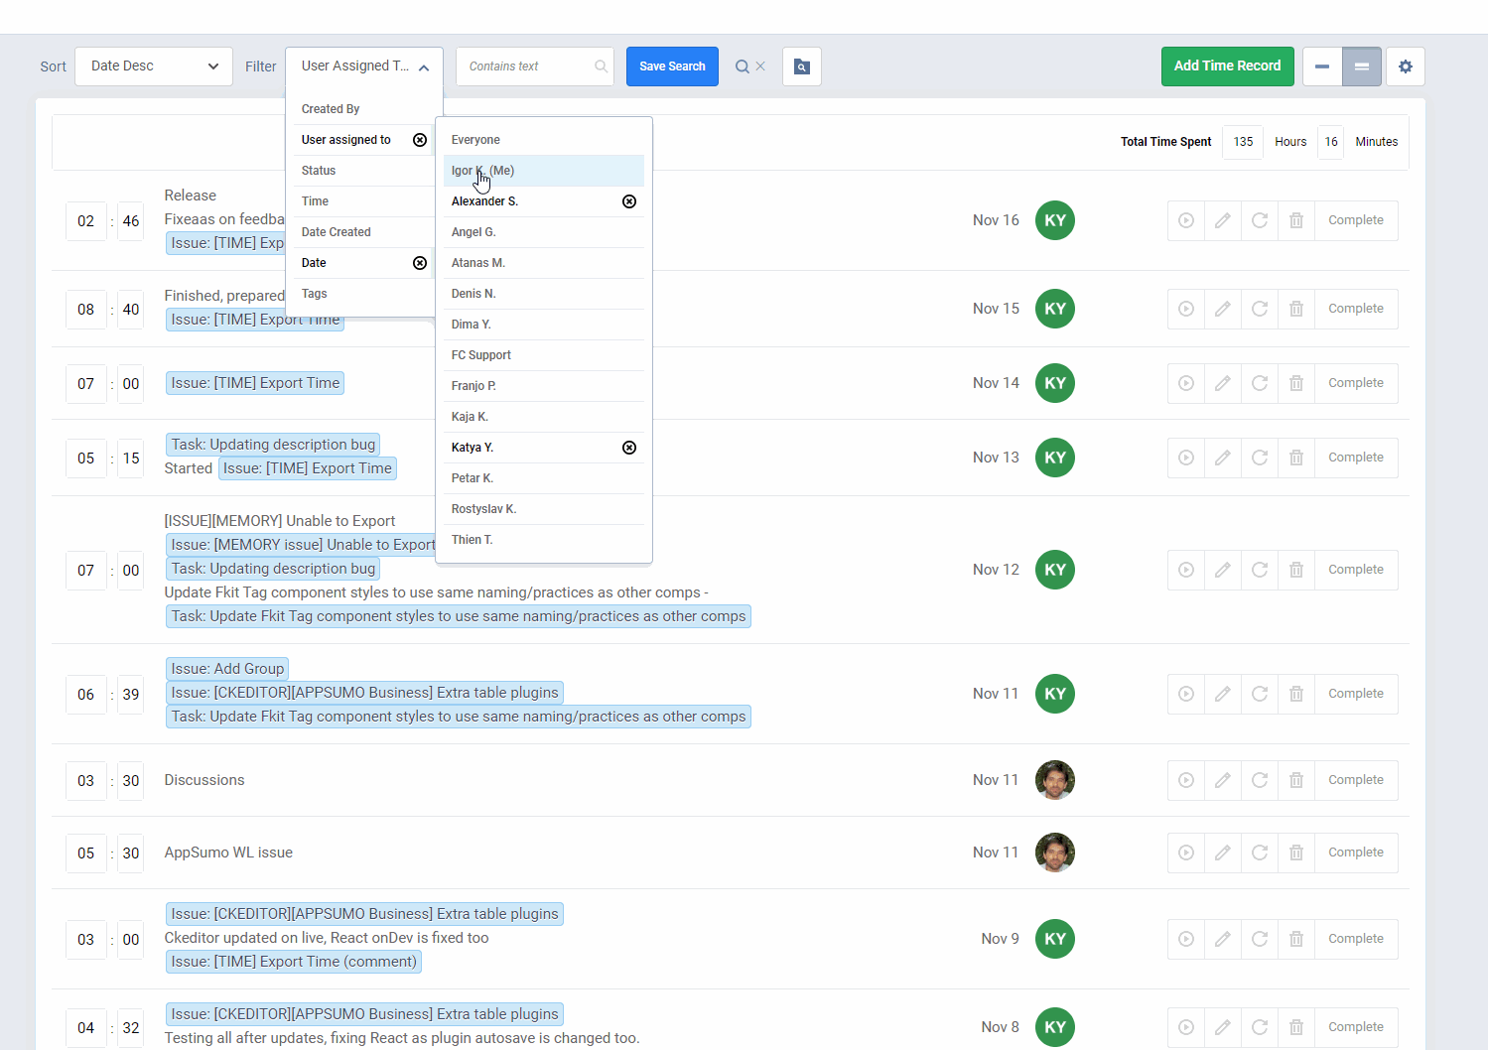
Task: Clear the Date filter
Action: pyautogui.click(x=420, y=263)
